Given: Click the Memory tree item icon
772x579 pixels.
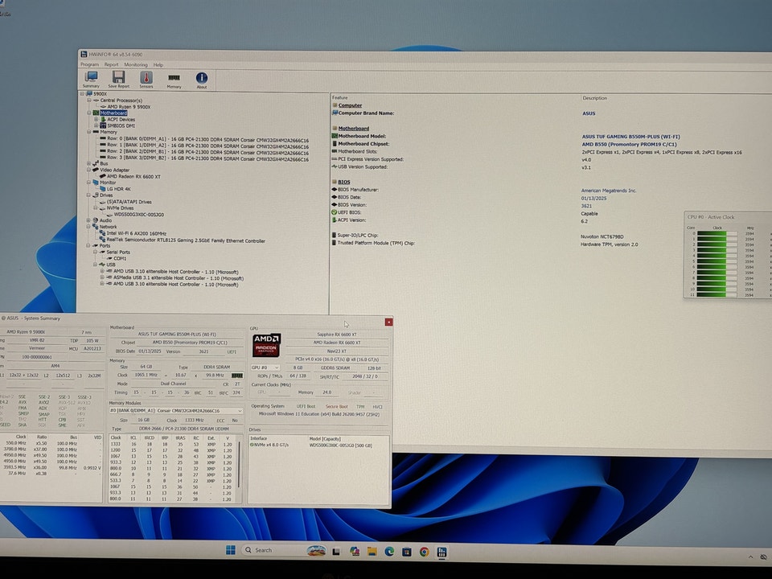Looking at the screenshot, I should (96, 132).
